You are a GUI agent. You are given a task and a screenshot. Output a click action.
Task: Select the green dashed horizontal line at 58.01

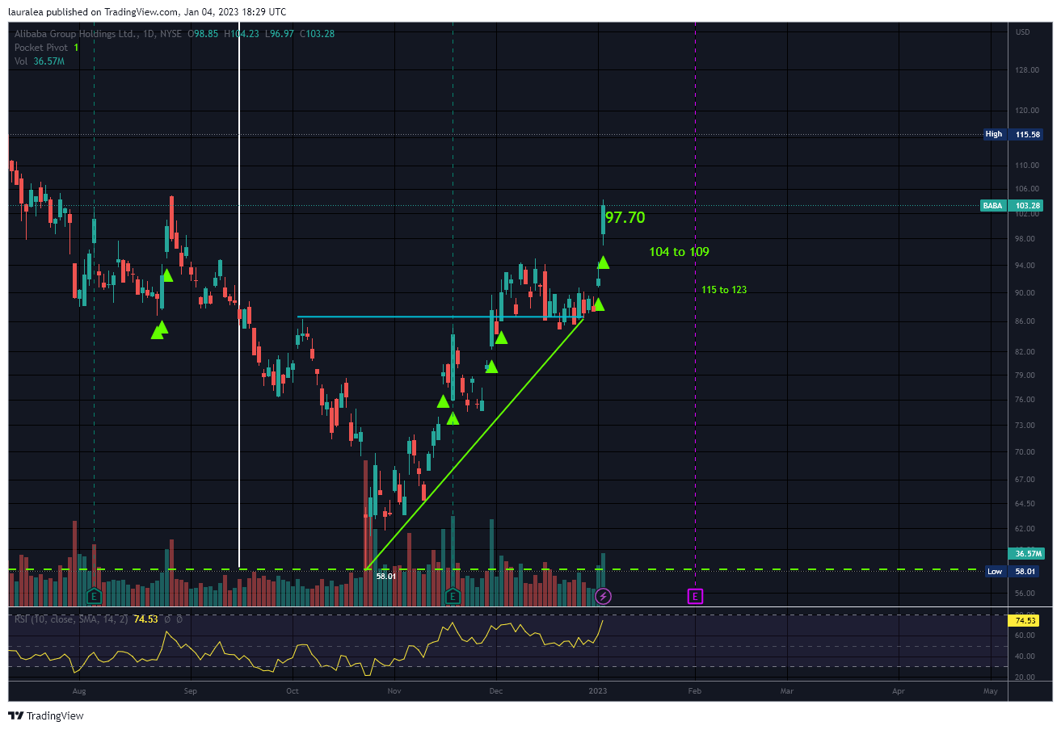click(494, 569)
